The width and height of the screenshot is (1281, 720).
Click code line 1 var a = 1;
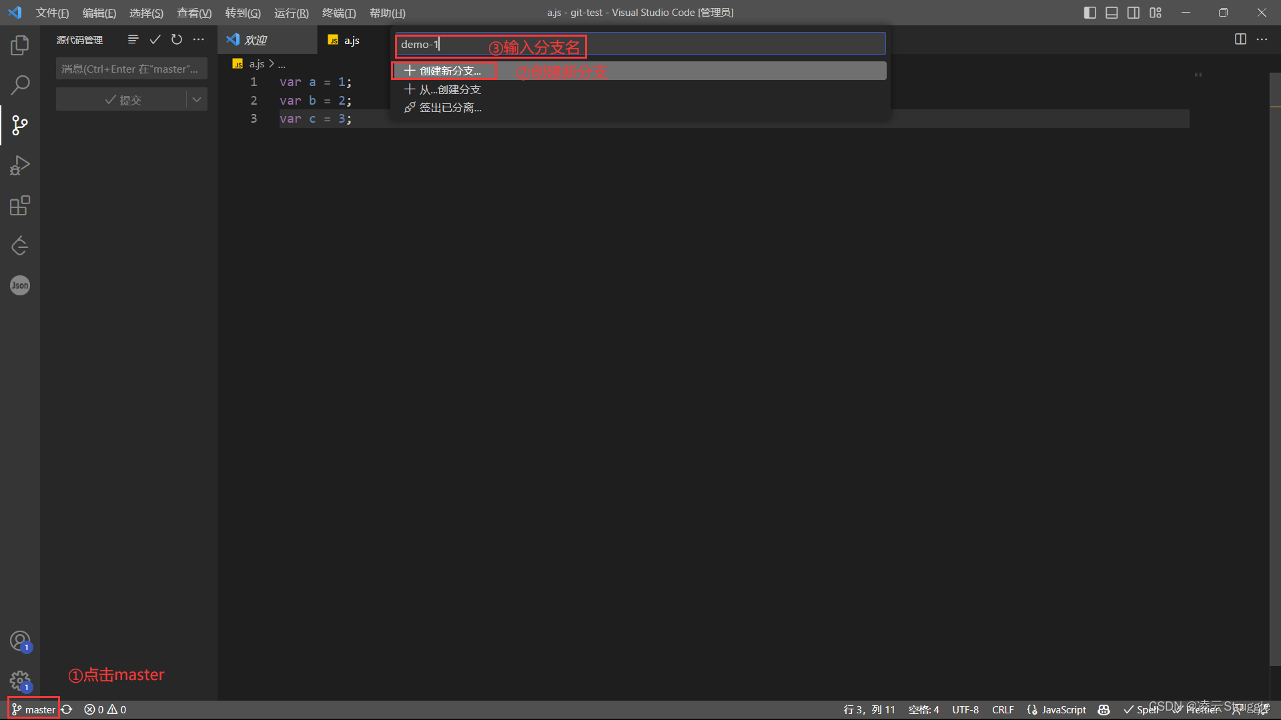(x=315, y=82)
